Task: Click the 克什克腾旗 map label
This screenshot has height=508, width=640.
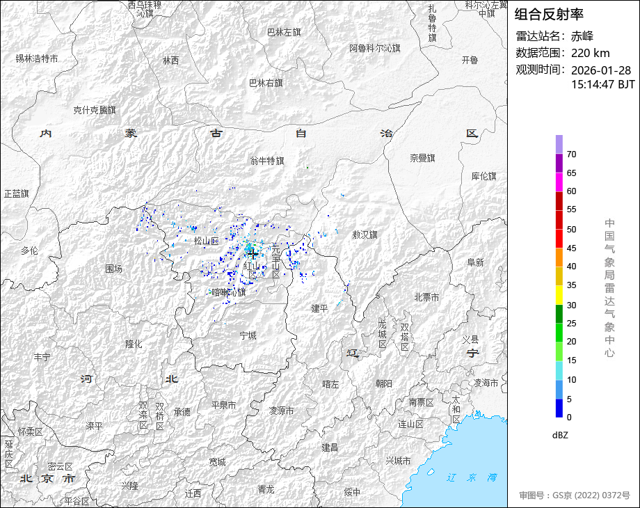Action: click(95, 110)
